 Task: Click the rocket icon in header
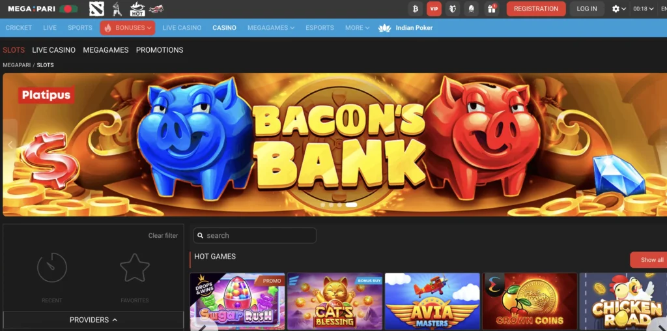point(472,8)
